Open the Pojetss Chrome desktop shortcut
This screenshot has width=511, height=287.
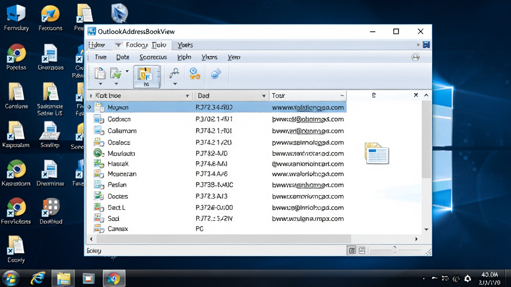pos(16,57)
